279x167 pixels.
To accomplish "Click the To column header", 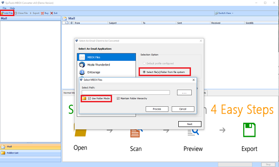I will point(159,23).
